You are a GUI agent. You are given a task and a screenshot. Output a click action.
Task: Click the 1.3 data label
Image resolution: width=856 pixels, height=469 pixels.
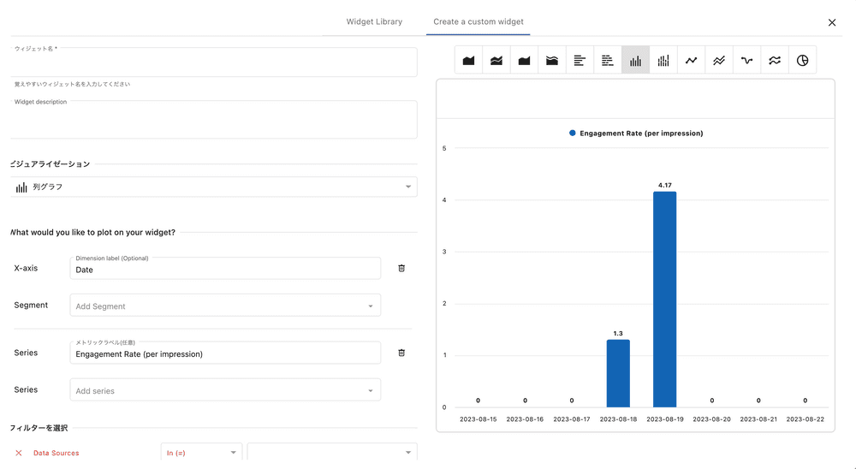(x=618, y=334)
